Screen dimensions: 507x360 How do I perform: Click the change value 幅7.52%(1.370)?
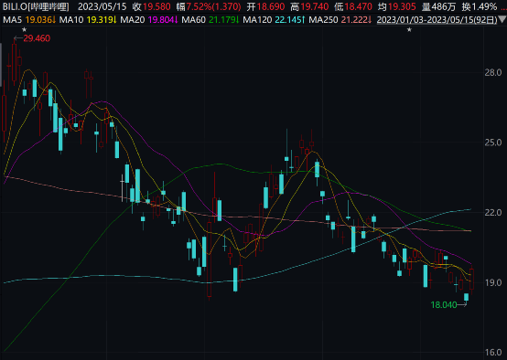tap(209, 6)
